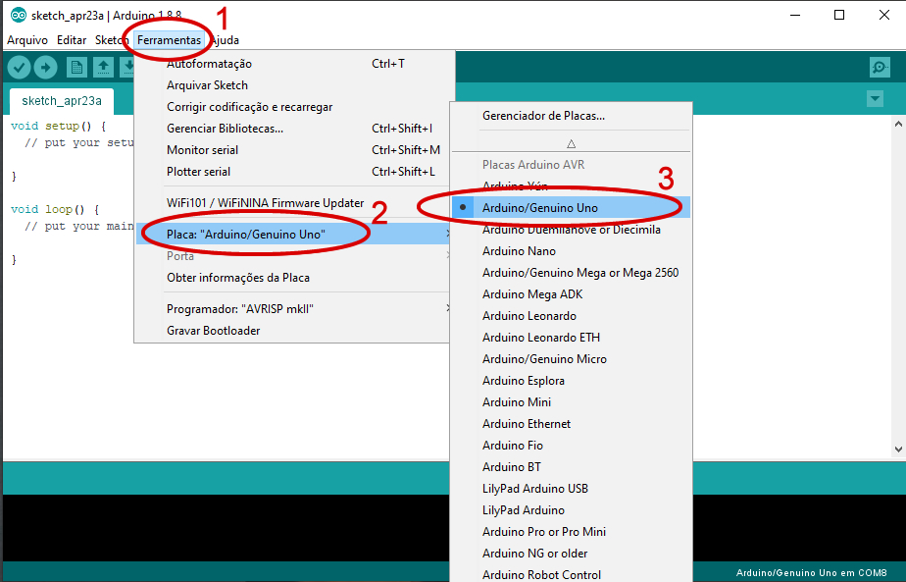
Task: Click the Verify sketch checkmark icon
Action: click(19, 68)
